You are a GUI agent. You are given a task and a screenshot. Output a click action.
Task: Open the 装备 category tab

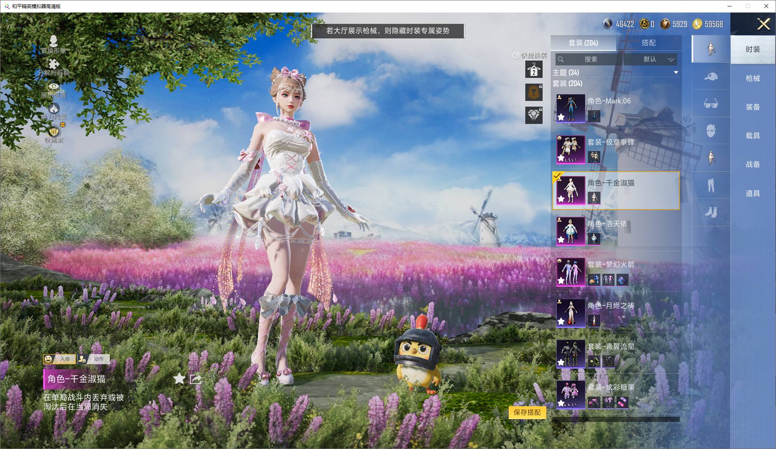pyautogui.click(x=753, y=107)
